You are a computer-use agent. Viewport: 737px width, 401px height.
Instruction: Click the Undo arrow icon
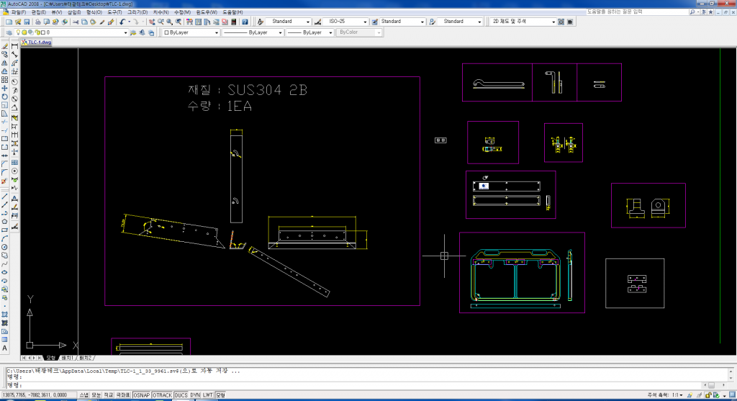(x=122, y=22)
